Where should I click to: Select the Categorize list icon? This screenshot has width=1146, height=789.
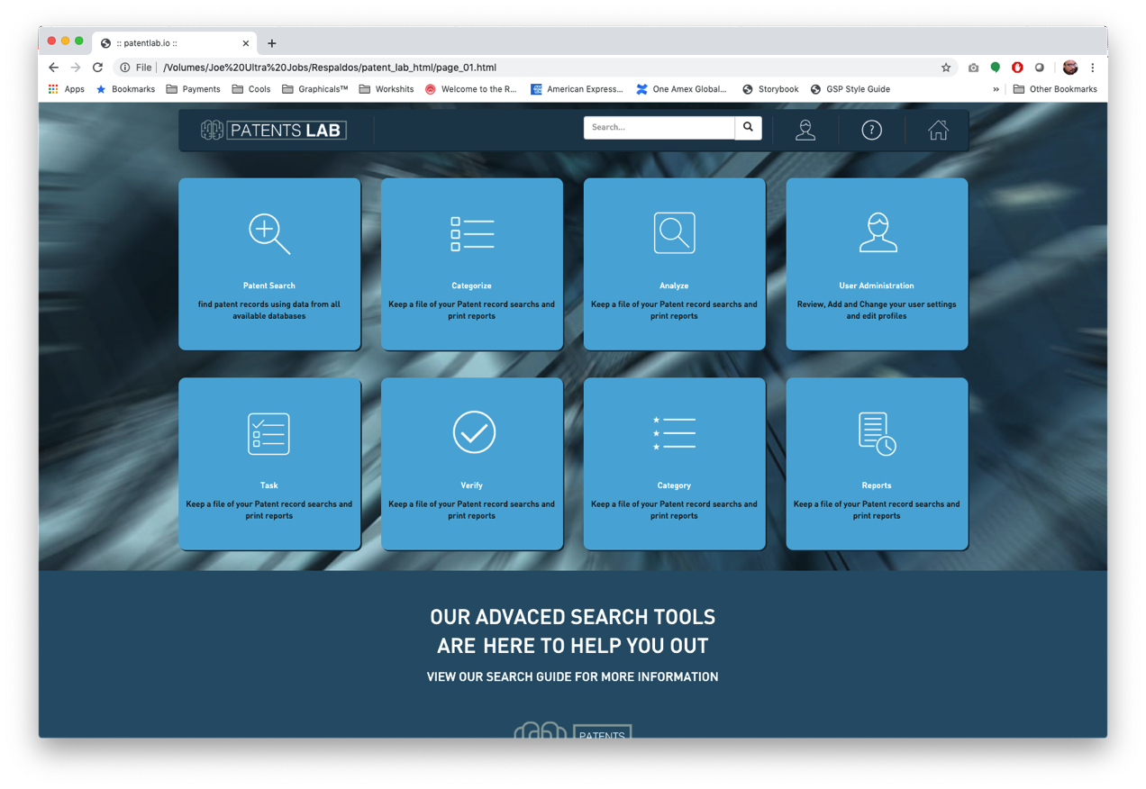[472, 233]
